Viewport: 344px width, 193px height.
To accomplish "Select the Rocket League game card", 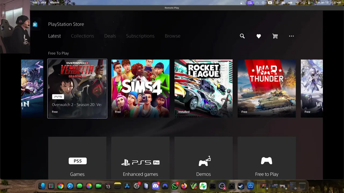I will [x=203, y=88].
